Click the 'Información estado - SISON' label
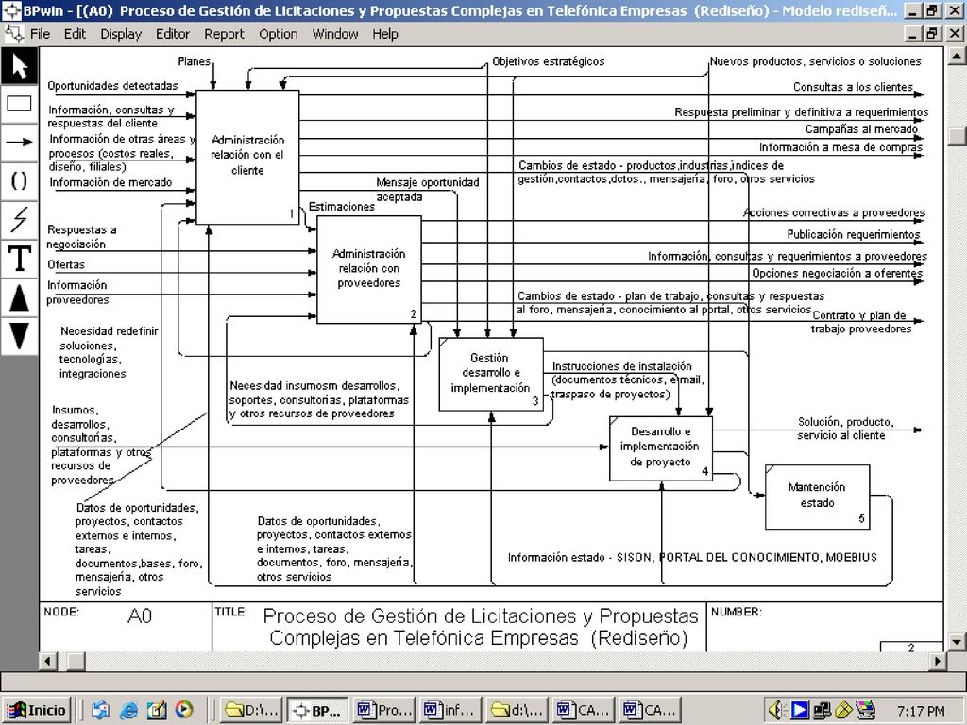 click(692, 557)
